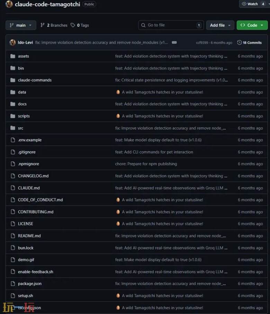Expand commit message ellipsis icon

pyautogui.click(x=174, y=43)
